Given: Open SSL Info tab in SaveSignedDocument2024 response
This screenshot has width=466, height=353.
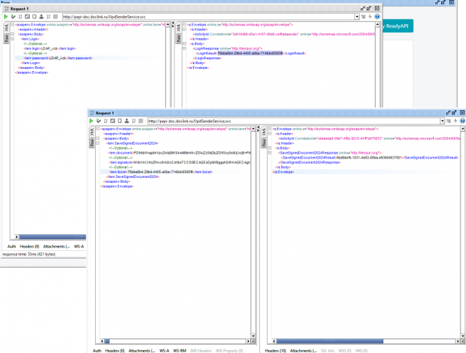Looking at the screenshot, I should tap(327, 351).
